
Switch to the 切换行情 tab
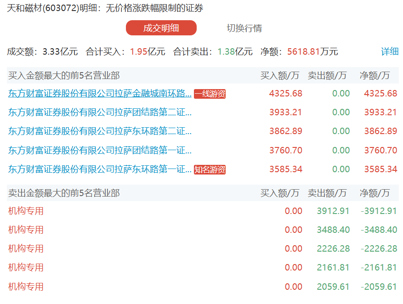pyautogui.click(x=244, y=28)
